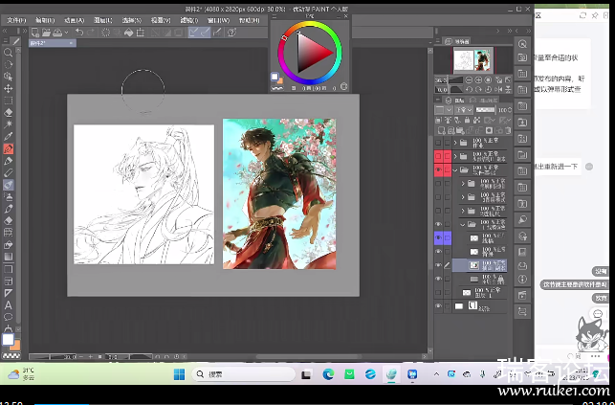Image resolution: width=615 pixels, height=405 pixels.
Task: Toggle visibility eye of the purple-marked layer
Action: tap(438, 237)
